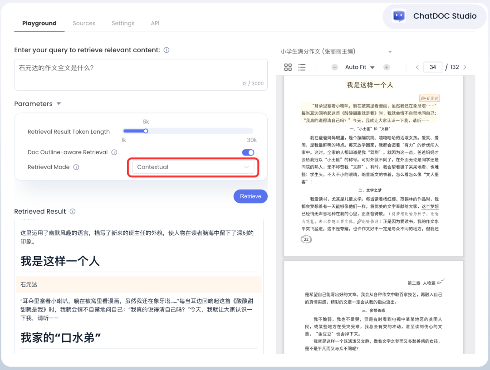This screenshot has width=490, height=370.
Task: Go to previous page with left chevron
Action: (x=417, y=67)
